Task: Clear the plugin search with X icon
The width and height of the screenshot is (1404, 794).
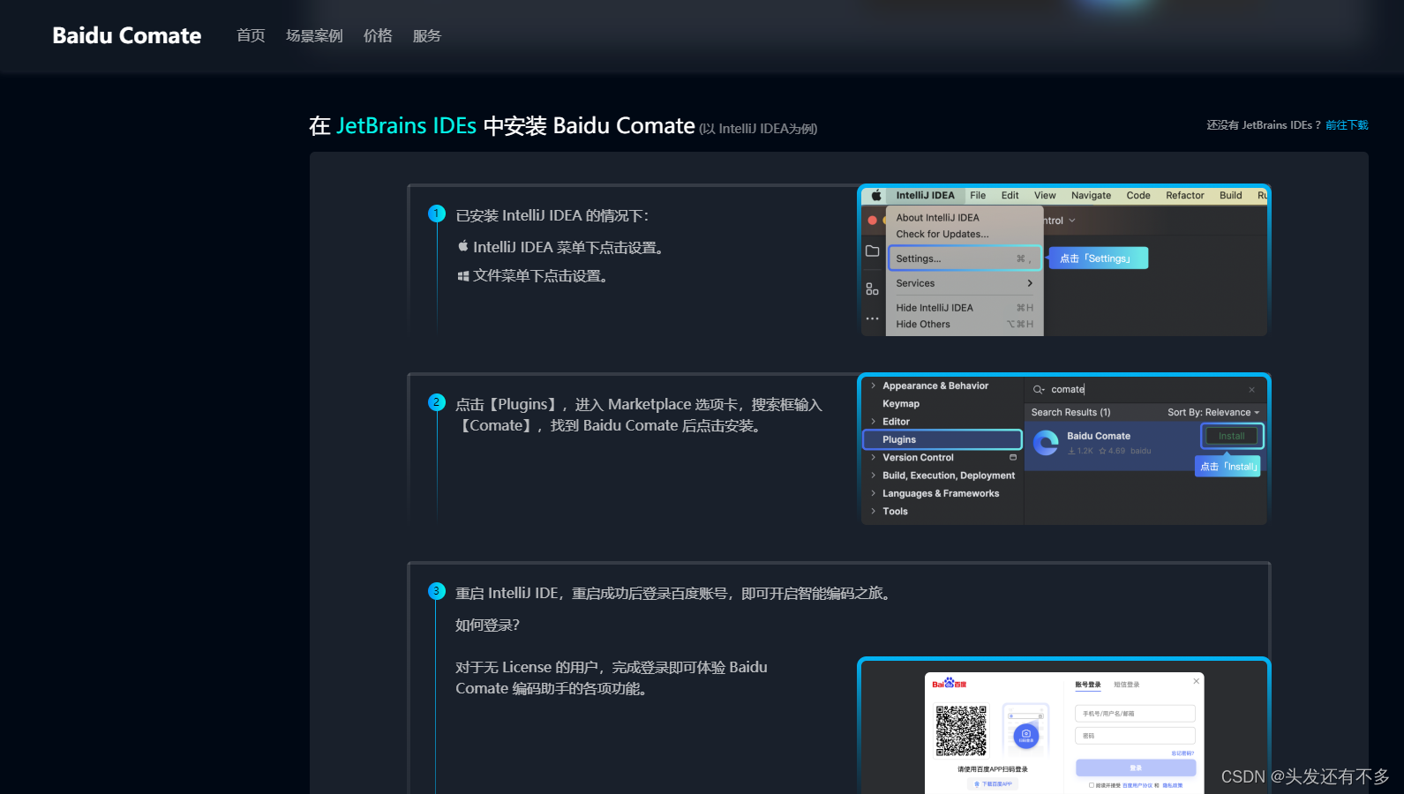Action: [1251, 390]
